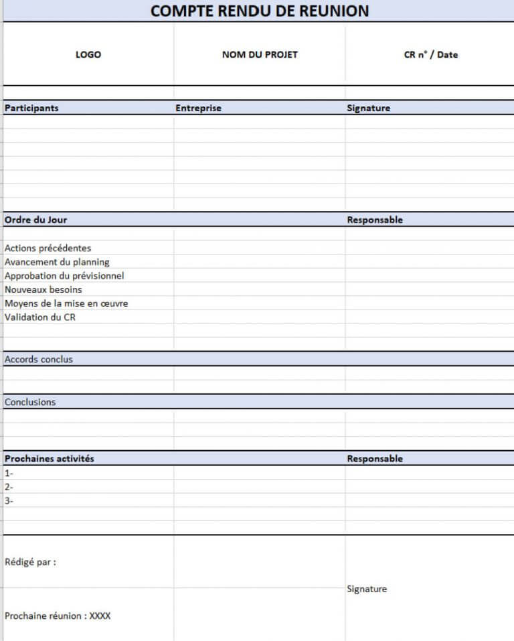This screenshot has height=641, width=514.
Task: Click the Ordre du Jour section header
Action: (36, 220)
